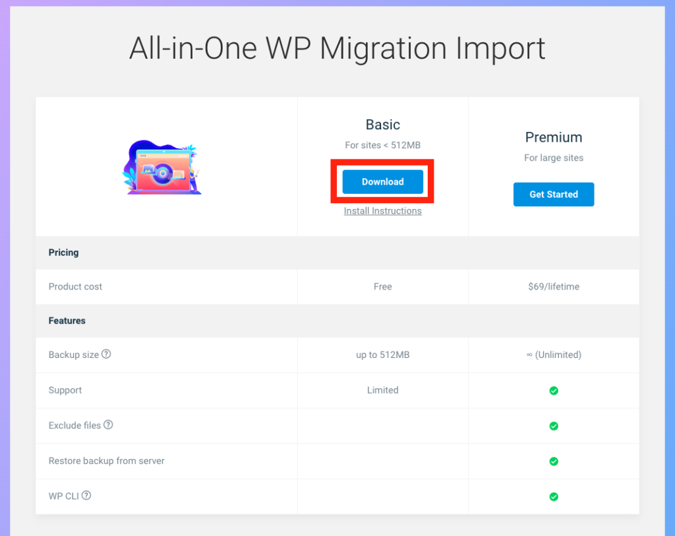Click the "Free" price cell
The width and height of the screenshot is (675, 536).
tap(383, 286)
